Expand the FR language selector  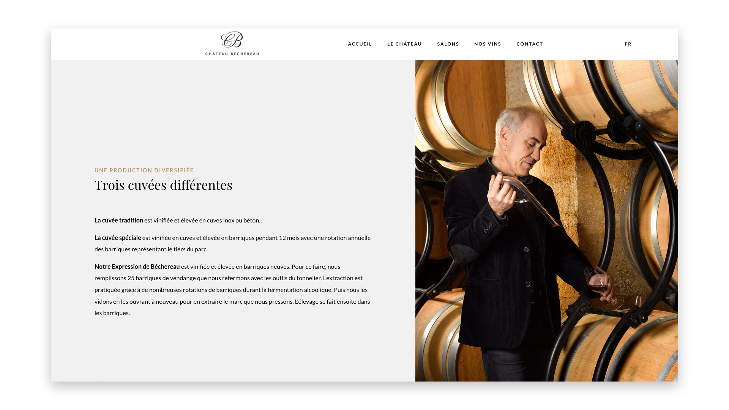628,44
